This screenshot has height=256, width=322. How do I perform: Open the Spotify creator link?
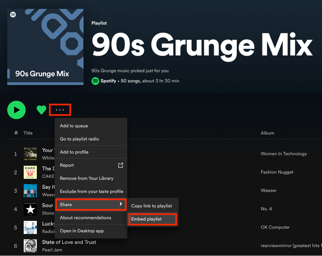[x=108, y=81]
